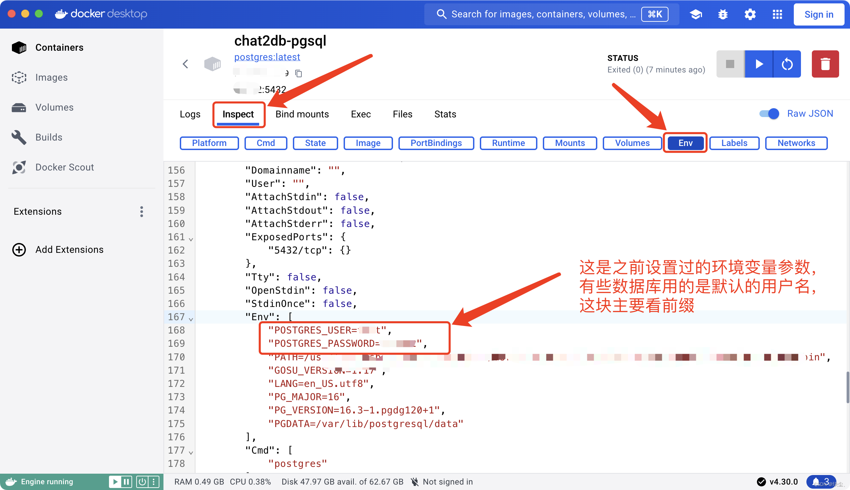The width and height of the screenshot is (850, 490).
Task: Open engine more options dots in status bar
Action: point(154,482)
